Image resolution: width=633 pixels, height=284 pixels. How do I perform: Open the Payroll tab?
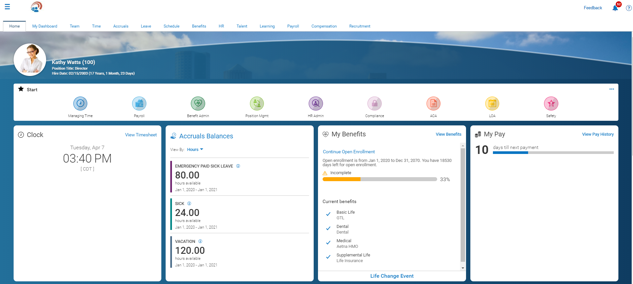tap(293, 26)
